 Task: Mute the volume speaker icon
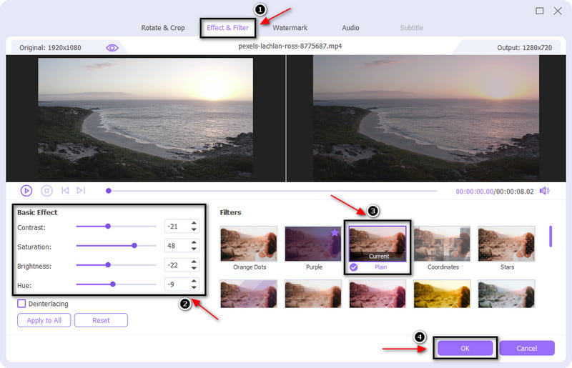click(x=544, y=191)
